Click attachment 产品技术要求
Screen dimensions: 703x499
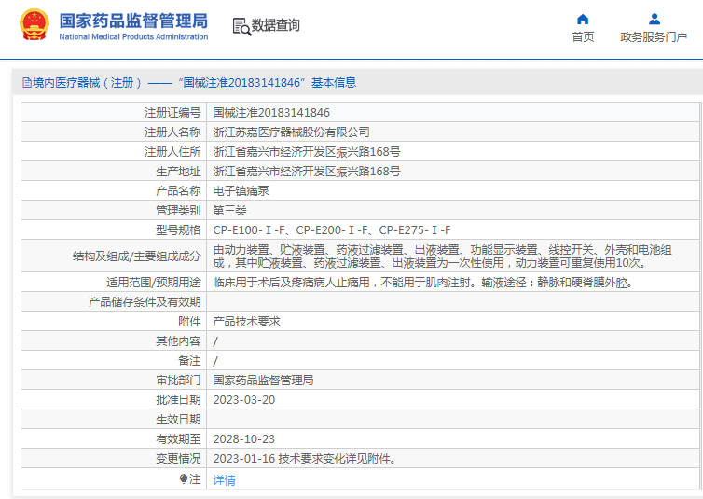point(246,322)
